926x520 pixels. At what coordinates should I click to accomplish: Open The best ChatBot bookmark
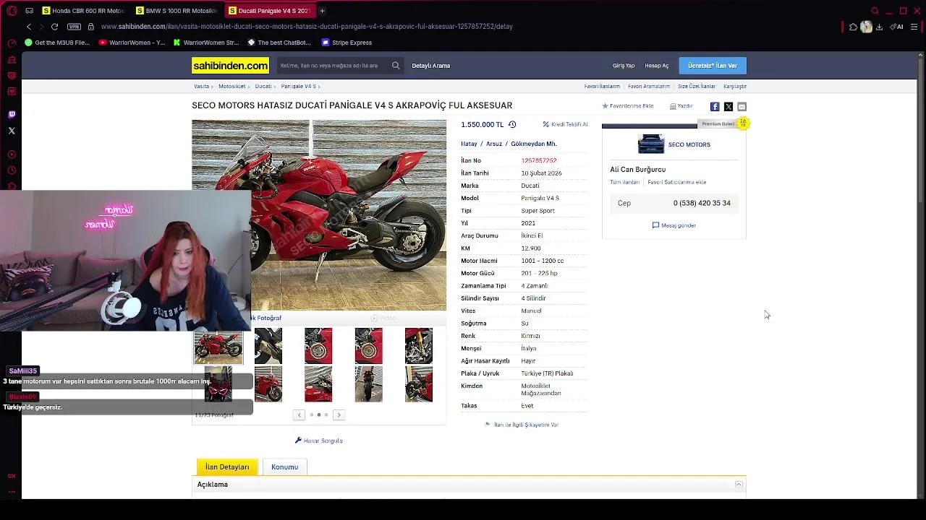[x=279, y=43]
